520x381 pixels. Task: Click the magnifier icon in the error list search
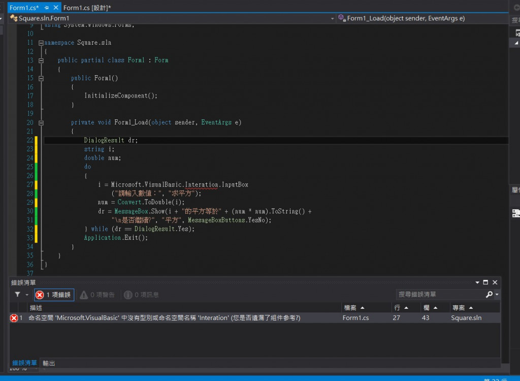point(489,294)
